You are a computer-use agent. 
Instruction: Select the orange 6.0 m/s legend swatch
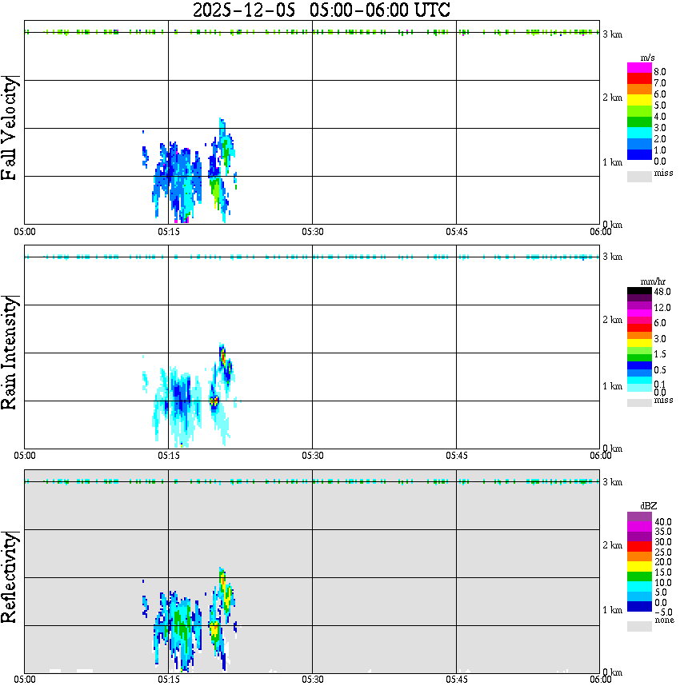[x=639, y=90]
